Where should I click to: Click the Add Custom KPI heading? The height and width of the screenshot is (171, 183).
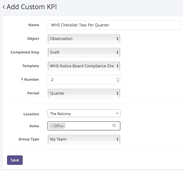tap(32, 7)
